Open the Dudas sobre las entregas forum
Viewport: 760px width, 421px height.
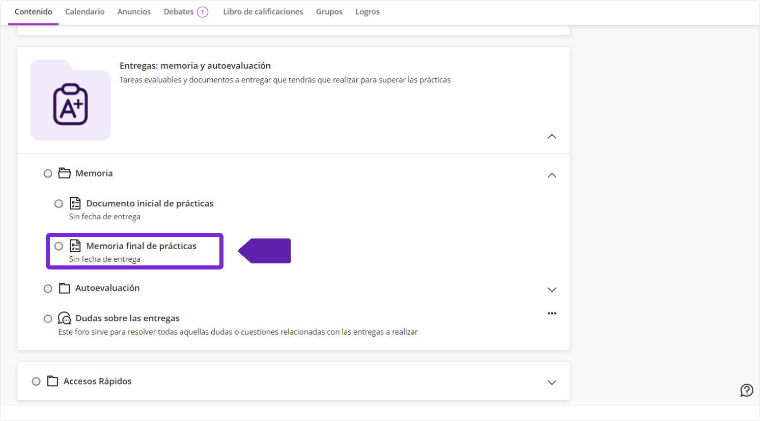click(127, 318)
